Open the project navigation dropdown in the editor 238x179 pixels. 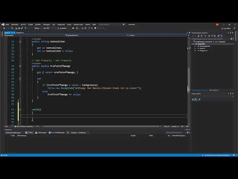(x=34, y=35)
